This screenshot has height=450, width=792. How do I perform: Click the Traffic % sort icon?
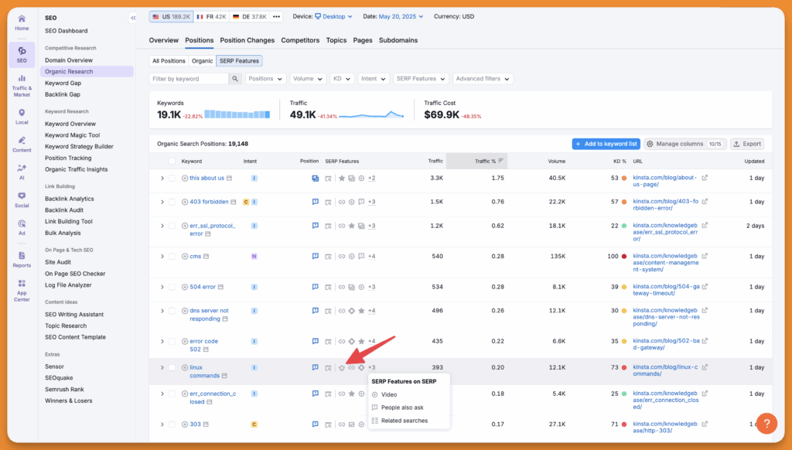click(x=500, y=161)
